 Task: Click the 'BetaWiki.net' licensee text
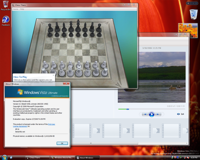(x=20, y=132)
